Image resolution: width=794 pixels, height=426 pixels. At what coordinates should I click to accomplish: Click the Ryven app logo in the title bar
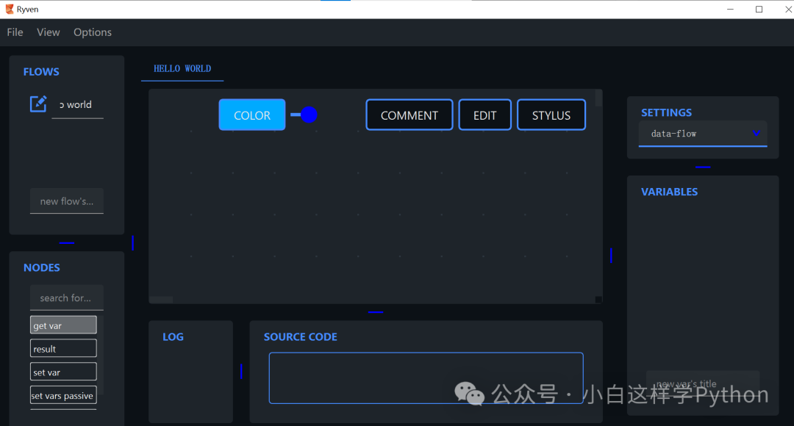pos(9,9)
